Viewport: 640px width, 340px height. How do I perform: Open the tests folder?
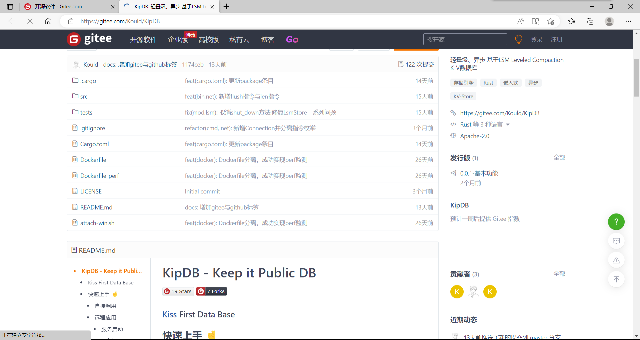[x=86, y=112]
